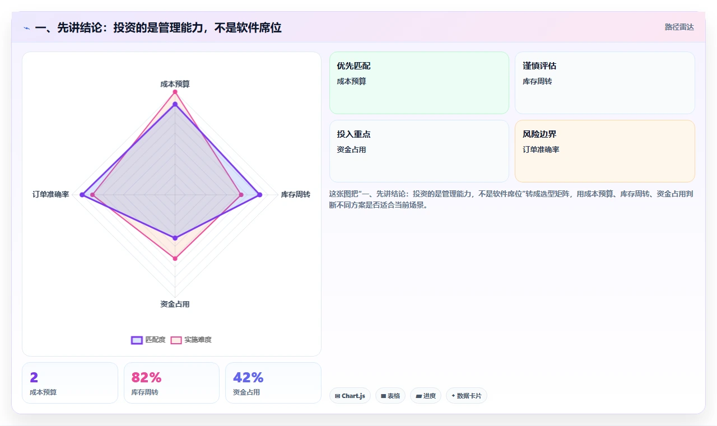
Task: Click the 42% value text
Action: tap(248, 377)
